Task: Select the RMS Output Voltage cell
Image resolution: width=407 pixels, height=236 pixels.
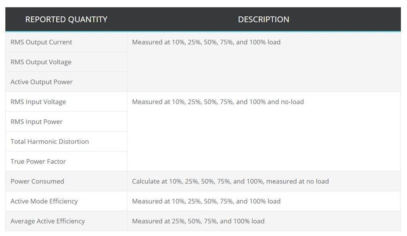Action: [41, 62]
